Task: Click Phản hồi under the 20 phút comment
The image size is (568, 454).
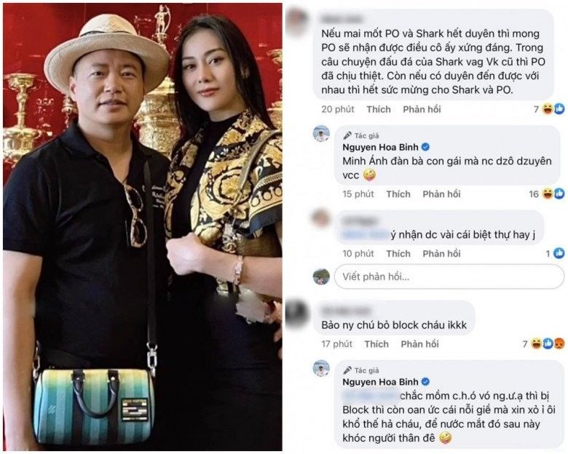Action: tap(422, 109)
